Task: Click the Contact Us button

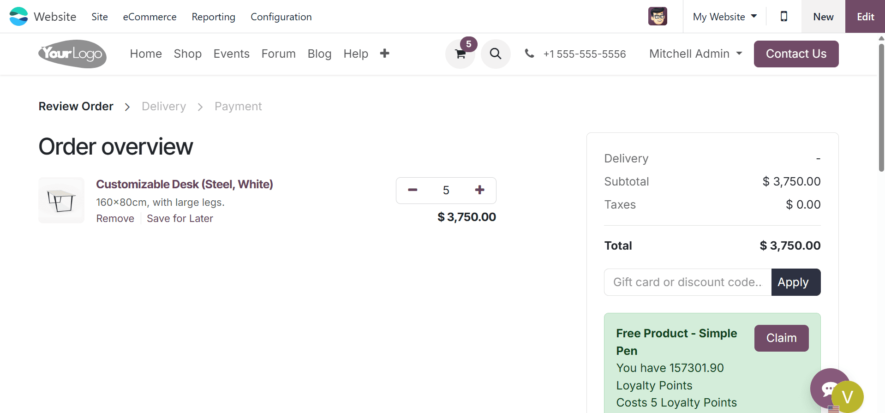Action: tap(795, 54)
